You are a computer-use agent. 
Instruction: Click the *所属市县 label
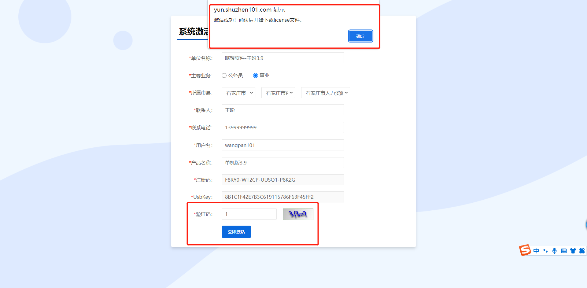(x=201, y=93)
